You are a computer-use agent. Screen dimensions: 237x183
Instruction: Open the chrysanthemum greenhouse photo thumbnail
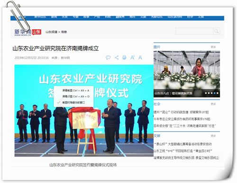point(187,74)
